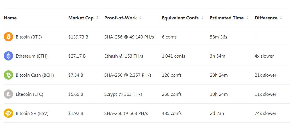Open the Bitcoin (BTC) link
The image size is (290, 123).
pyautogui.click(x=29, y=37)
